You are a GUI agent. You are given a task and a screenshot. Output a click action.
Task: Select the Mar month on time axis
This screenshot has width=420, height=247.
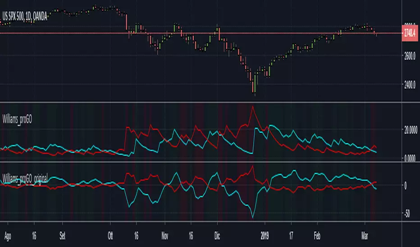pyautogui.click(x=365, y=234)
